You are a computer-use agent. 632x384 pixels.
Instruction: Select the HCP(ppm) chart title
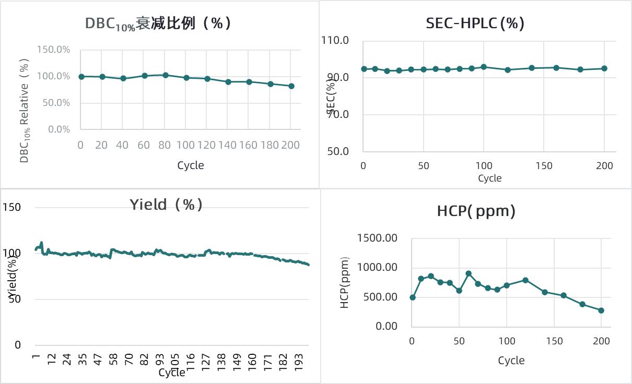(476, 211)
